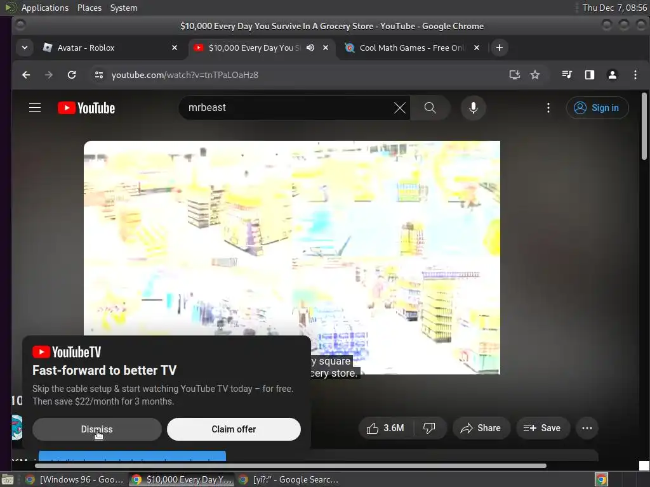Dismiss the YouTube TV offer
The image size is (650, 487).
click(97, 429)
